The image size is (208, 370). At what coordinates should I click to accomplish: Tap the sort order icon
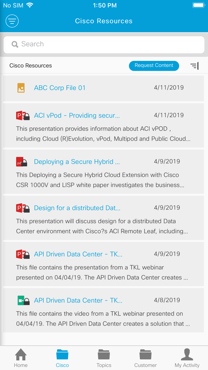(x=194, y=66)
